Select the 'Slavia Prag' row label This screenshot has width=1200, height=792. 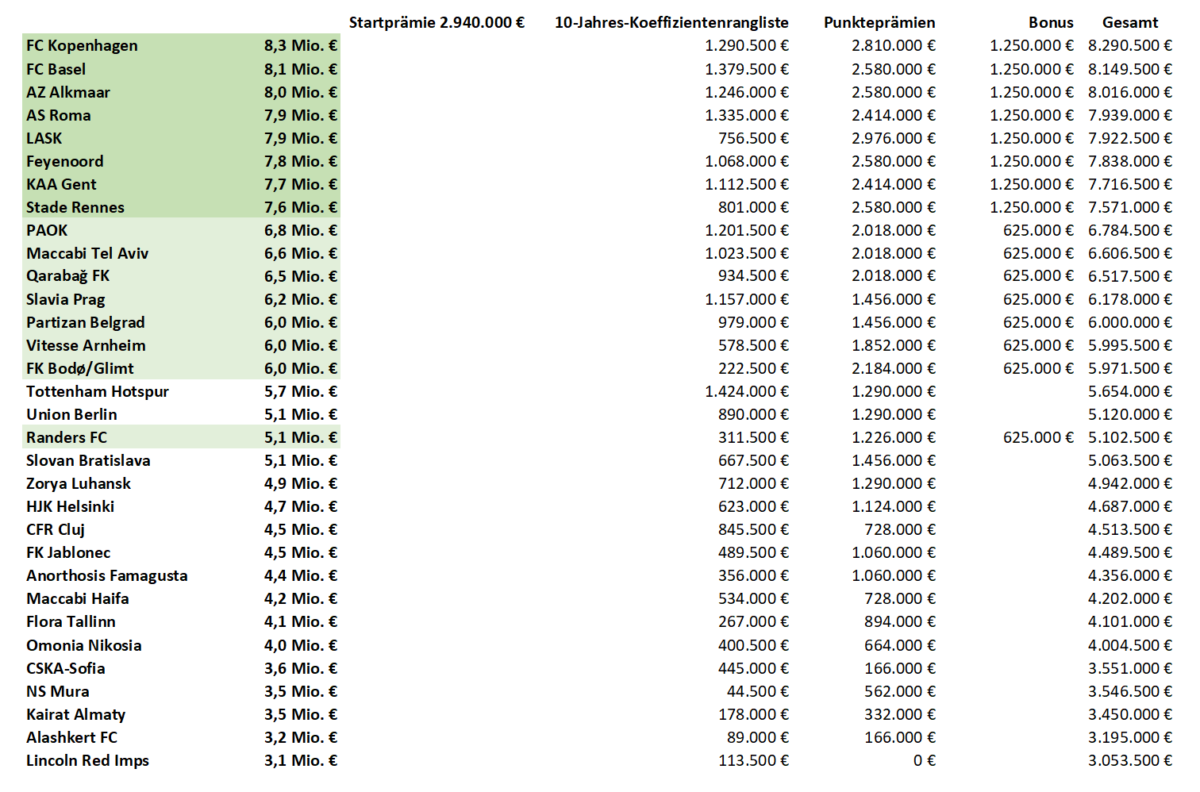[x=65, y=299]
